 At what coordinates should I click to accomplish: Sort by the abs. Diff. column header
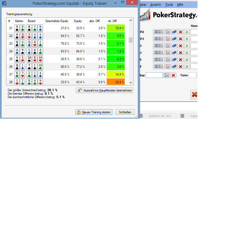[x=97, y=21]
